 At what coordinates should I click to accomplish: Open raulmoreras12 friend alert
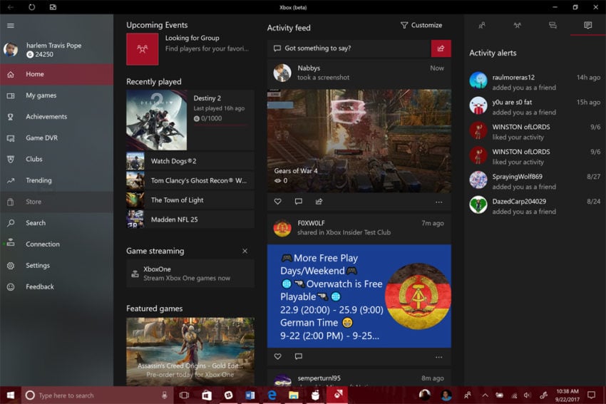pyautogui.click(x=535, y=82)
